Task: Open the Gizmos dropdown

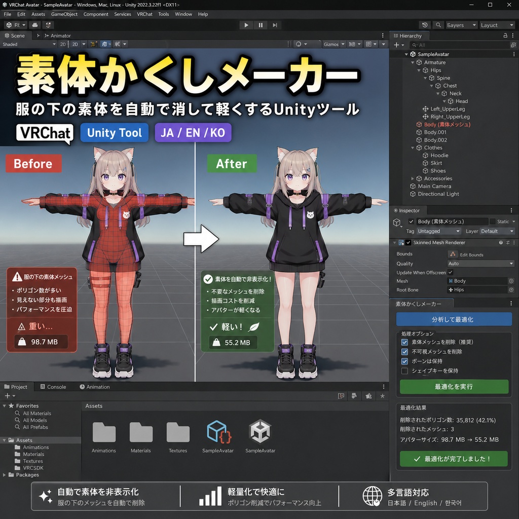Action: (333, 44)
